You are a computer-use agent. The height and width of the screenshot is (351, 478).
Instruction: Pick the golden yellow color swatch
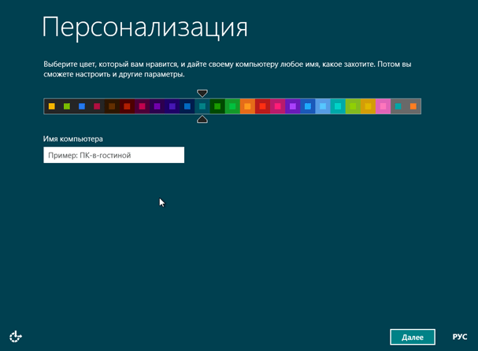pos(368,106)
